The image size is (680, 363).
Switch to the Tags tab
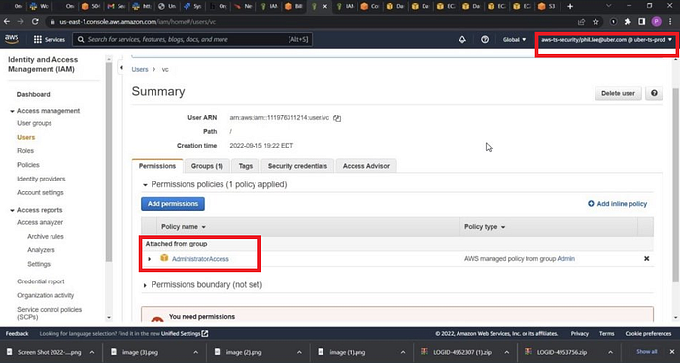245,166
